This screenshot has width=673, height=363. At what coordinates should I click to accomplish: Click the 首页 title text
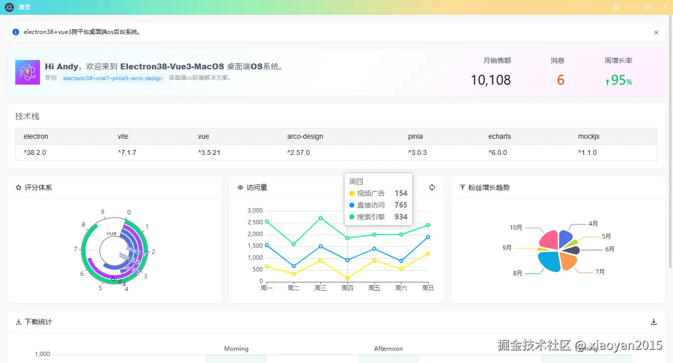(x=25, y=7)
